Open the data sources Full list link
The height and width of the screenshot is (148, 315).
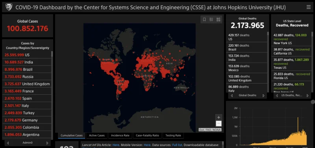(x=177, y=145)
